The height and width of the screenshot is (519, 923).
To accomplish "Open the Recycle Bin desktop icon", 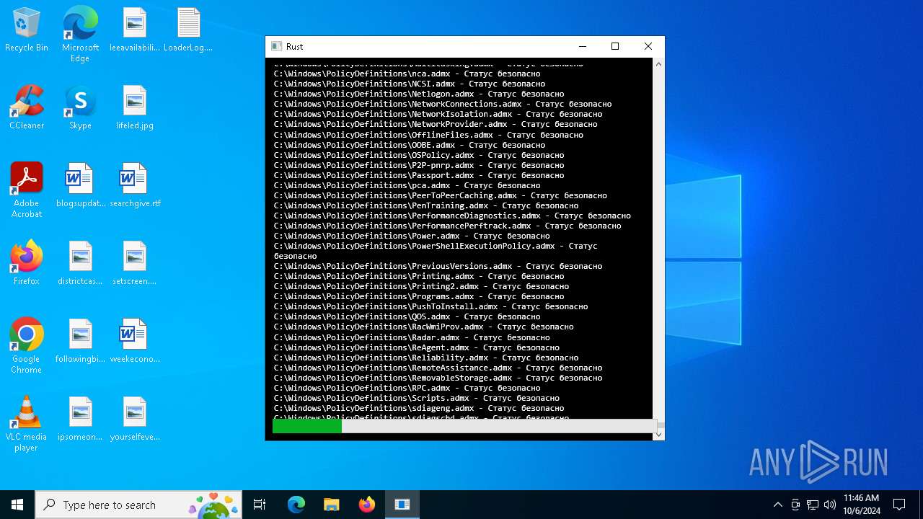I will [27, 30].
